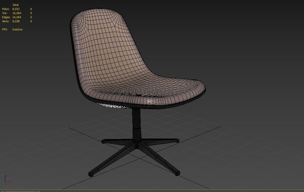Click the Verts total value 8,038
304x192 pixels.
click(16, 21)
